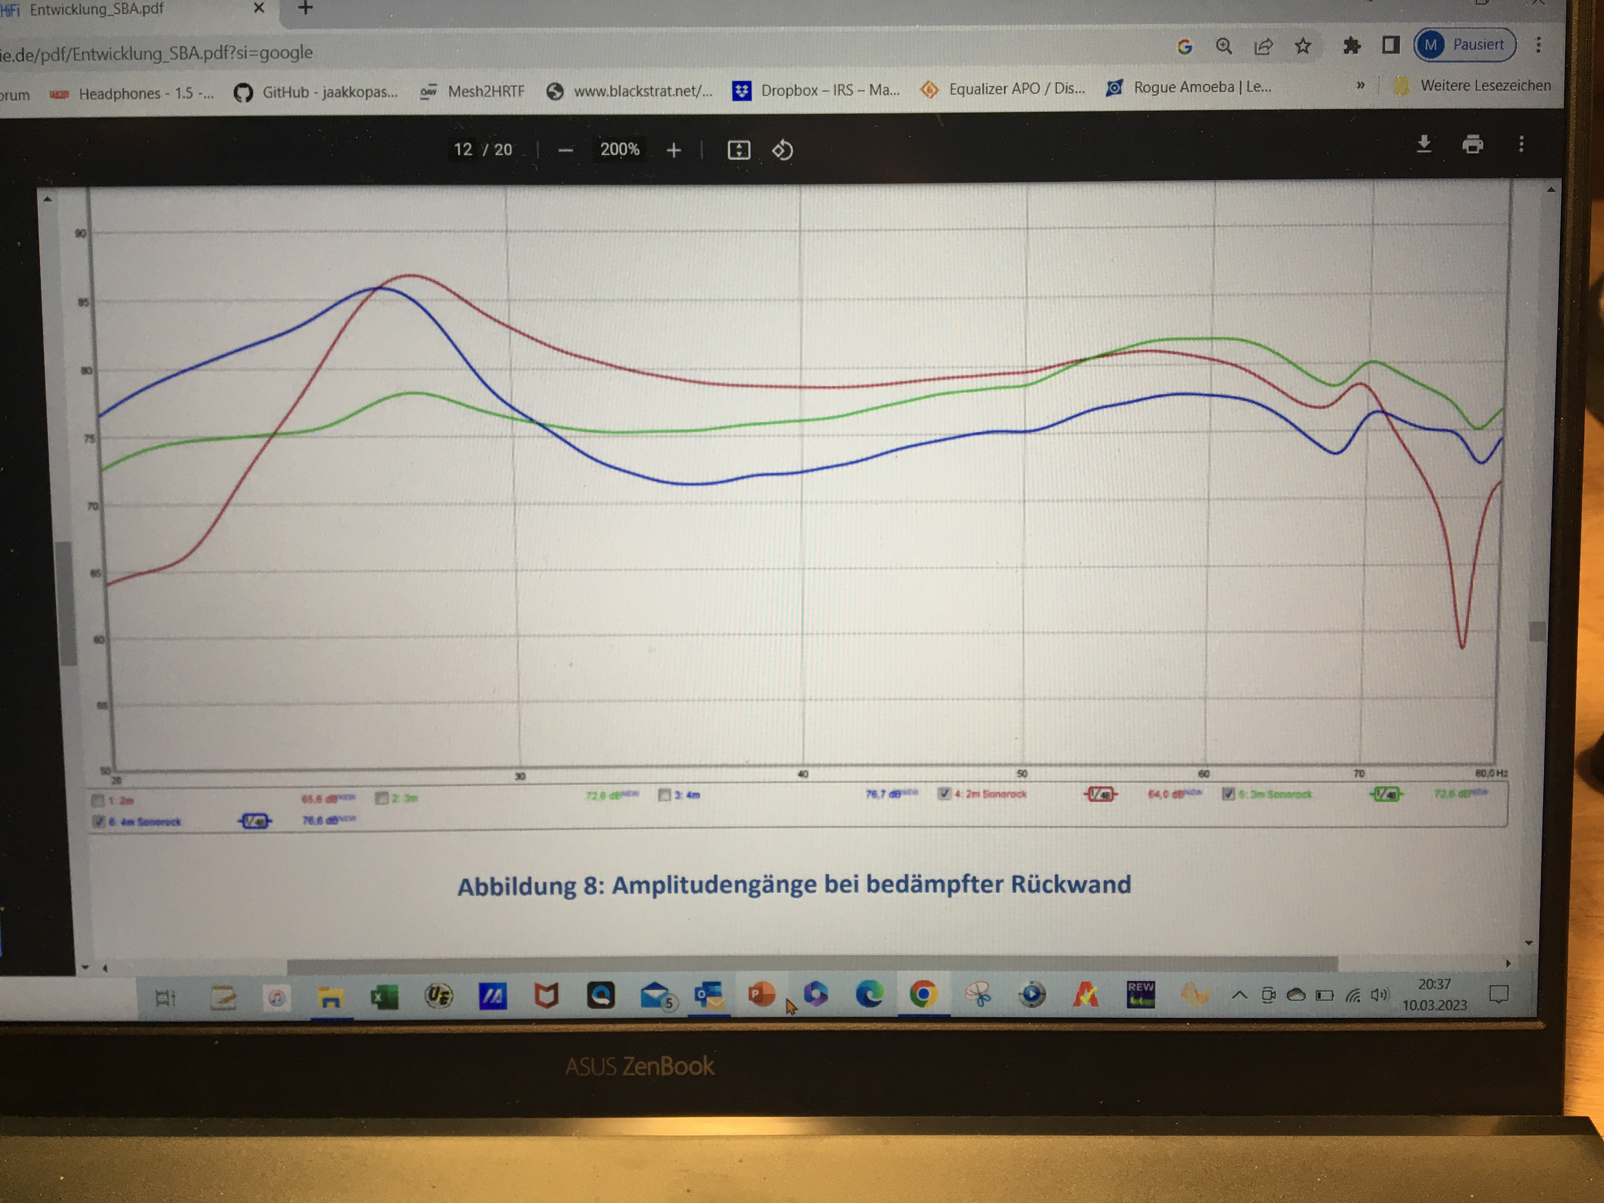The width and height of the screenshot is (1604, 1203).
Task: Click the PDF download icon
Action: coord(1424,144)
